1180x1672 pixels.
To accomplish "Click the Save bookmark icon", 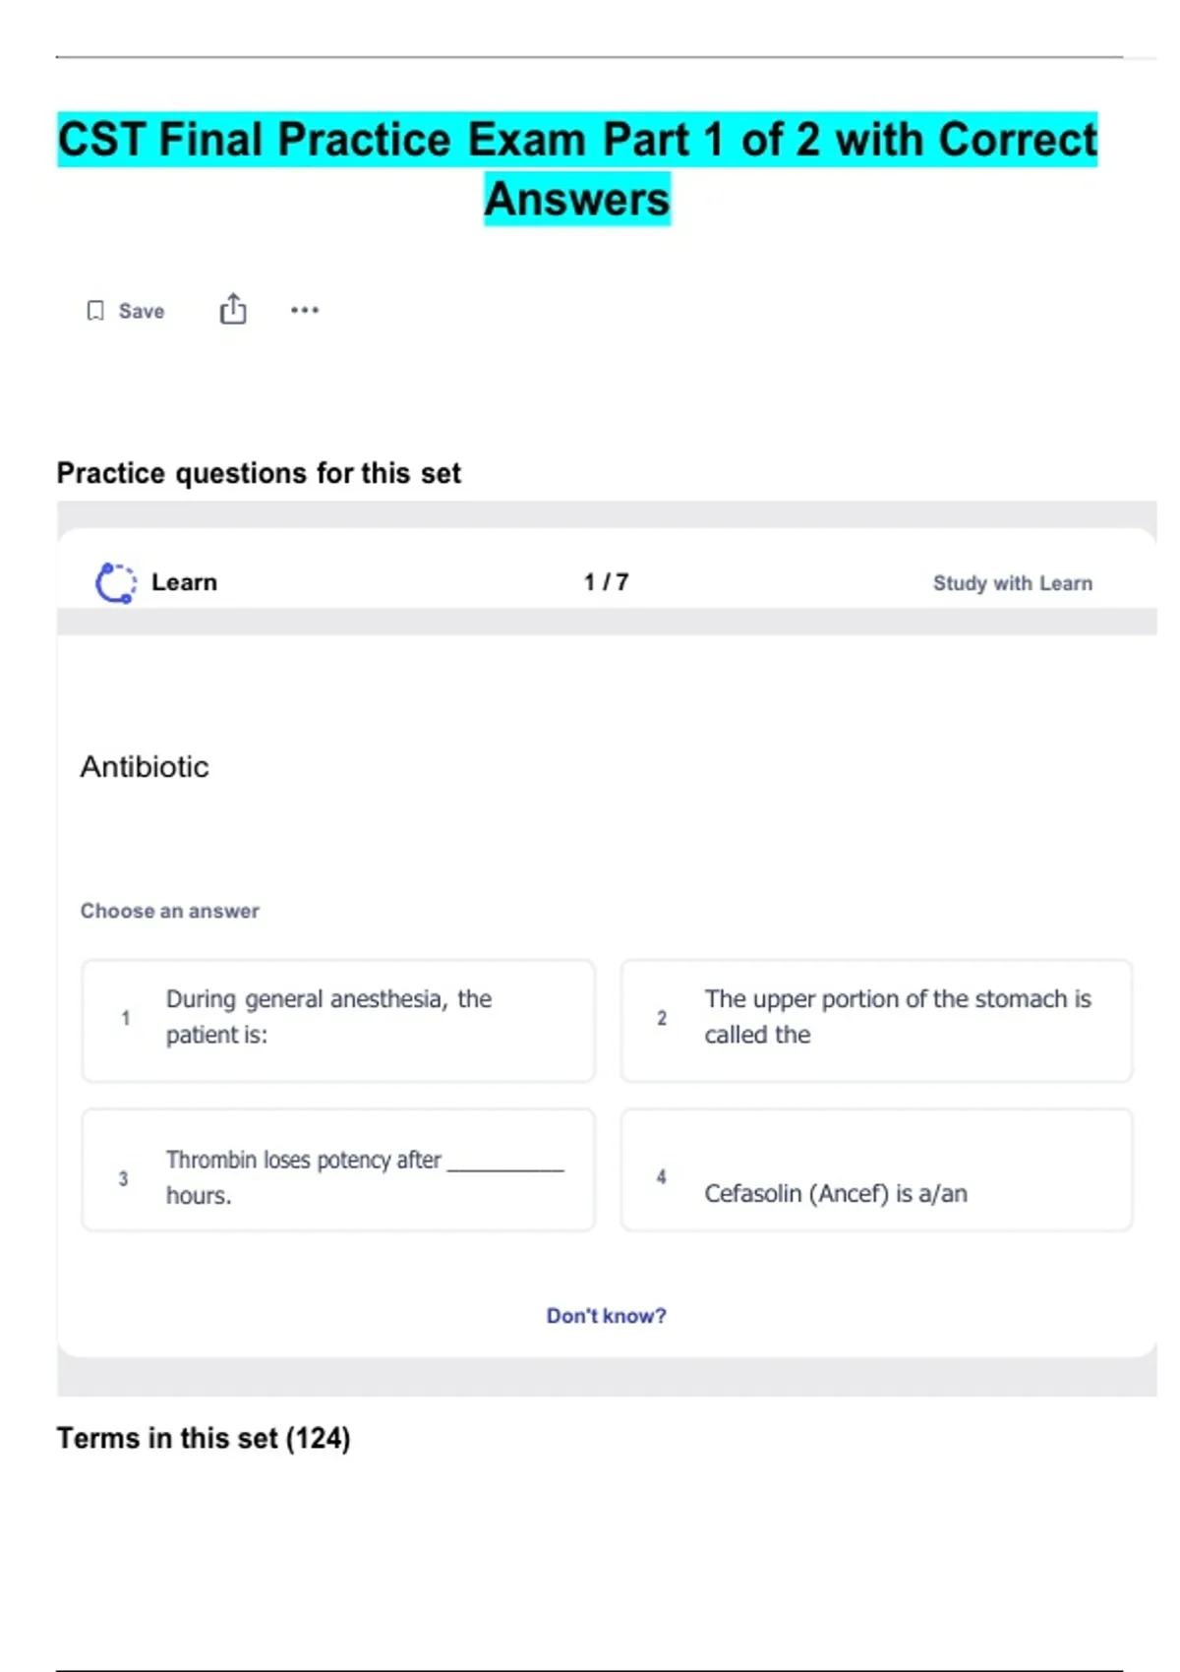I will pyautogui.click(x=95, y=311).
